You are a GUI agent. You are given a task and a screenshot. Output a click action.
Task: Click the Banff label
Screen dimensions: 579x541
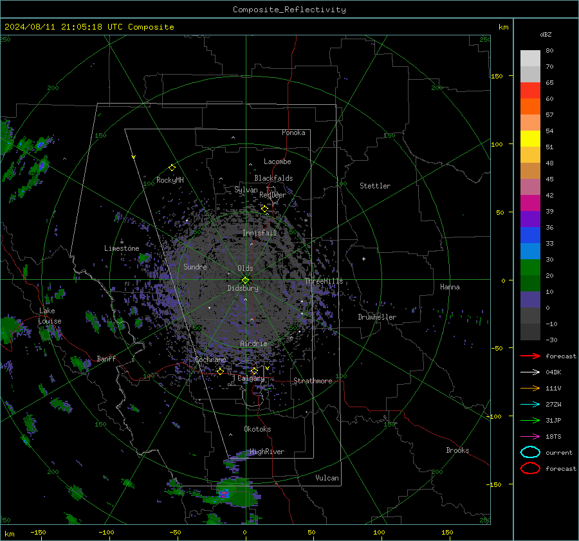click(x=106, y=358)
